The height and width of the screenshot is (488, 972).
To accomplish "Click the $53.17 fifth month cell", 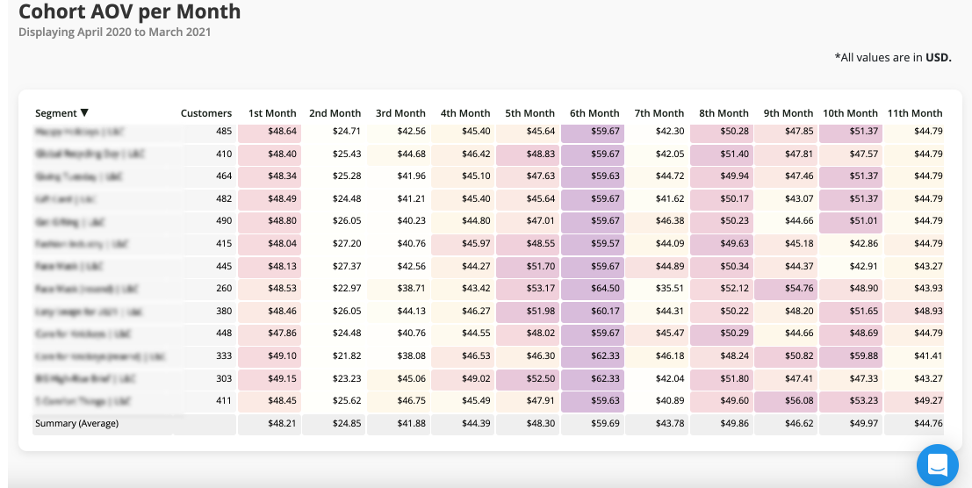I will pos(529,289).
